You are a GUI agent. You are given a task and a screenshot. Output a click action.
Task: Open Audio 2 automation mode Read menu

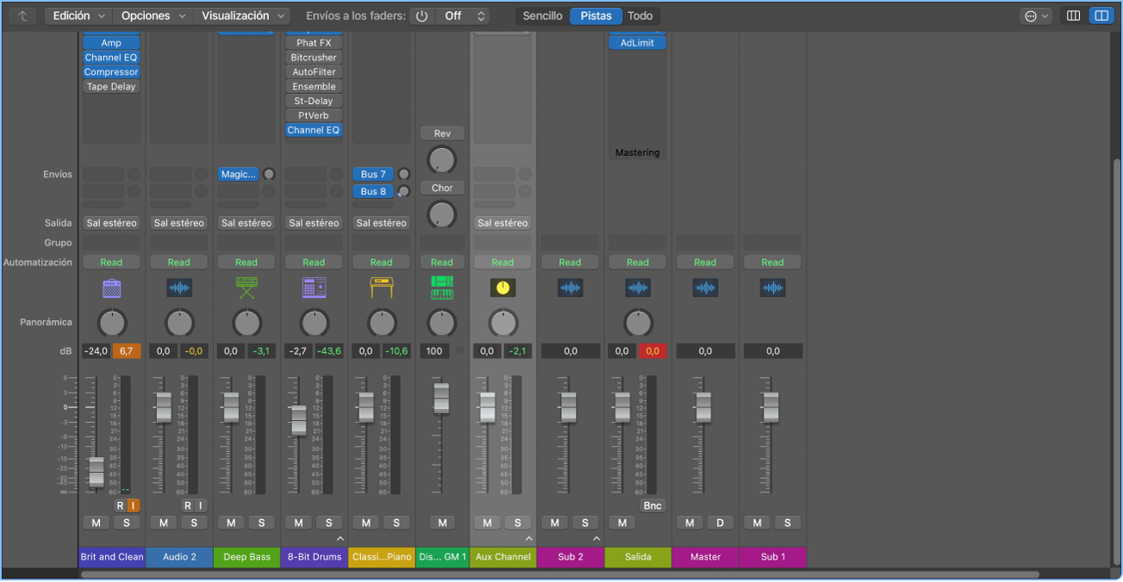tap(179, 263)
